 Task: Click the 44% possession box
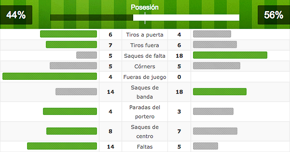[x=16, y=15]
